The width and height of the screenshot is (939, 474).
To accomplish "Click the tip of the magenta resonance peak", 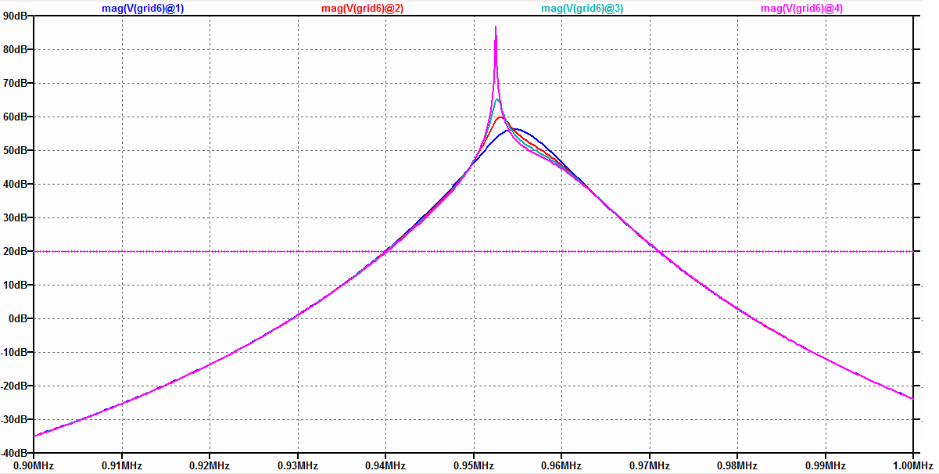I will (x=496, y=27).
